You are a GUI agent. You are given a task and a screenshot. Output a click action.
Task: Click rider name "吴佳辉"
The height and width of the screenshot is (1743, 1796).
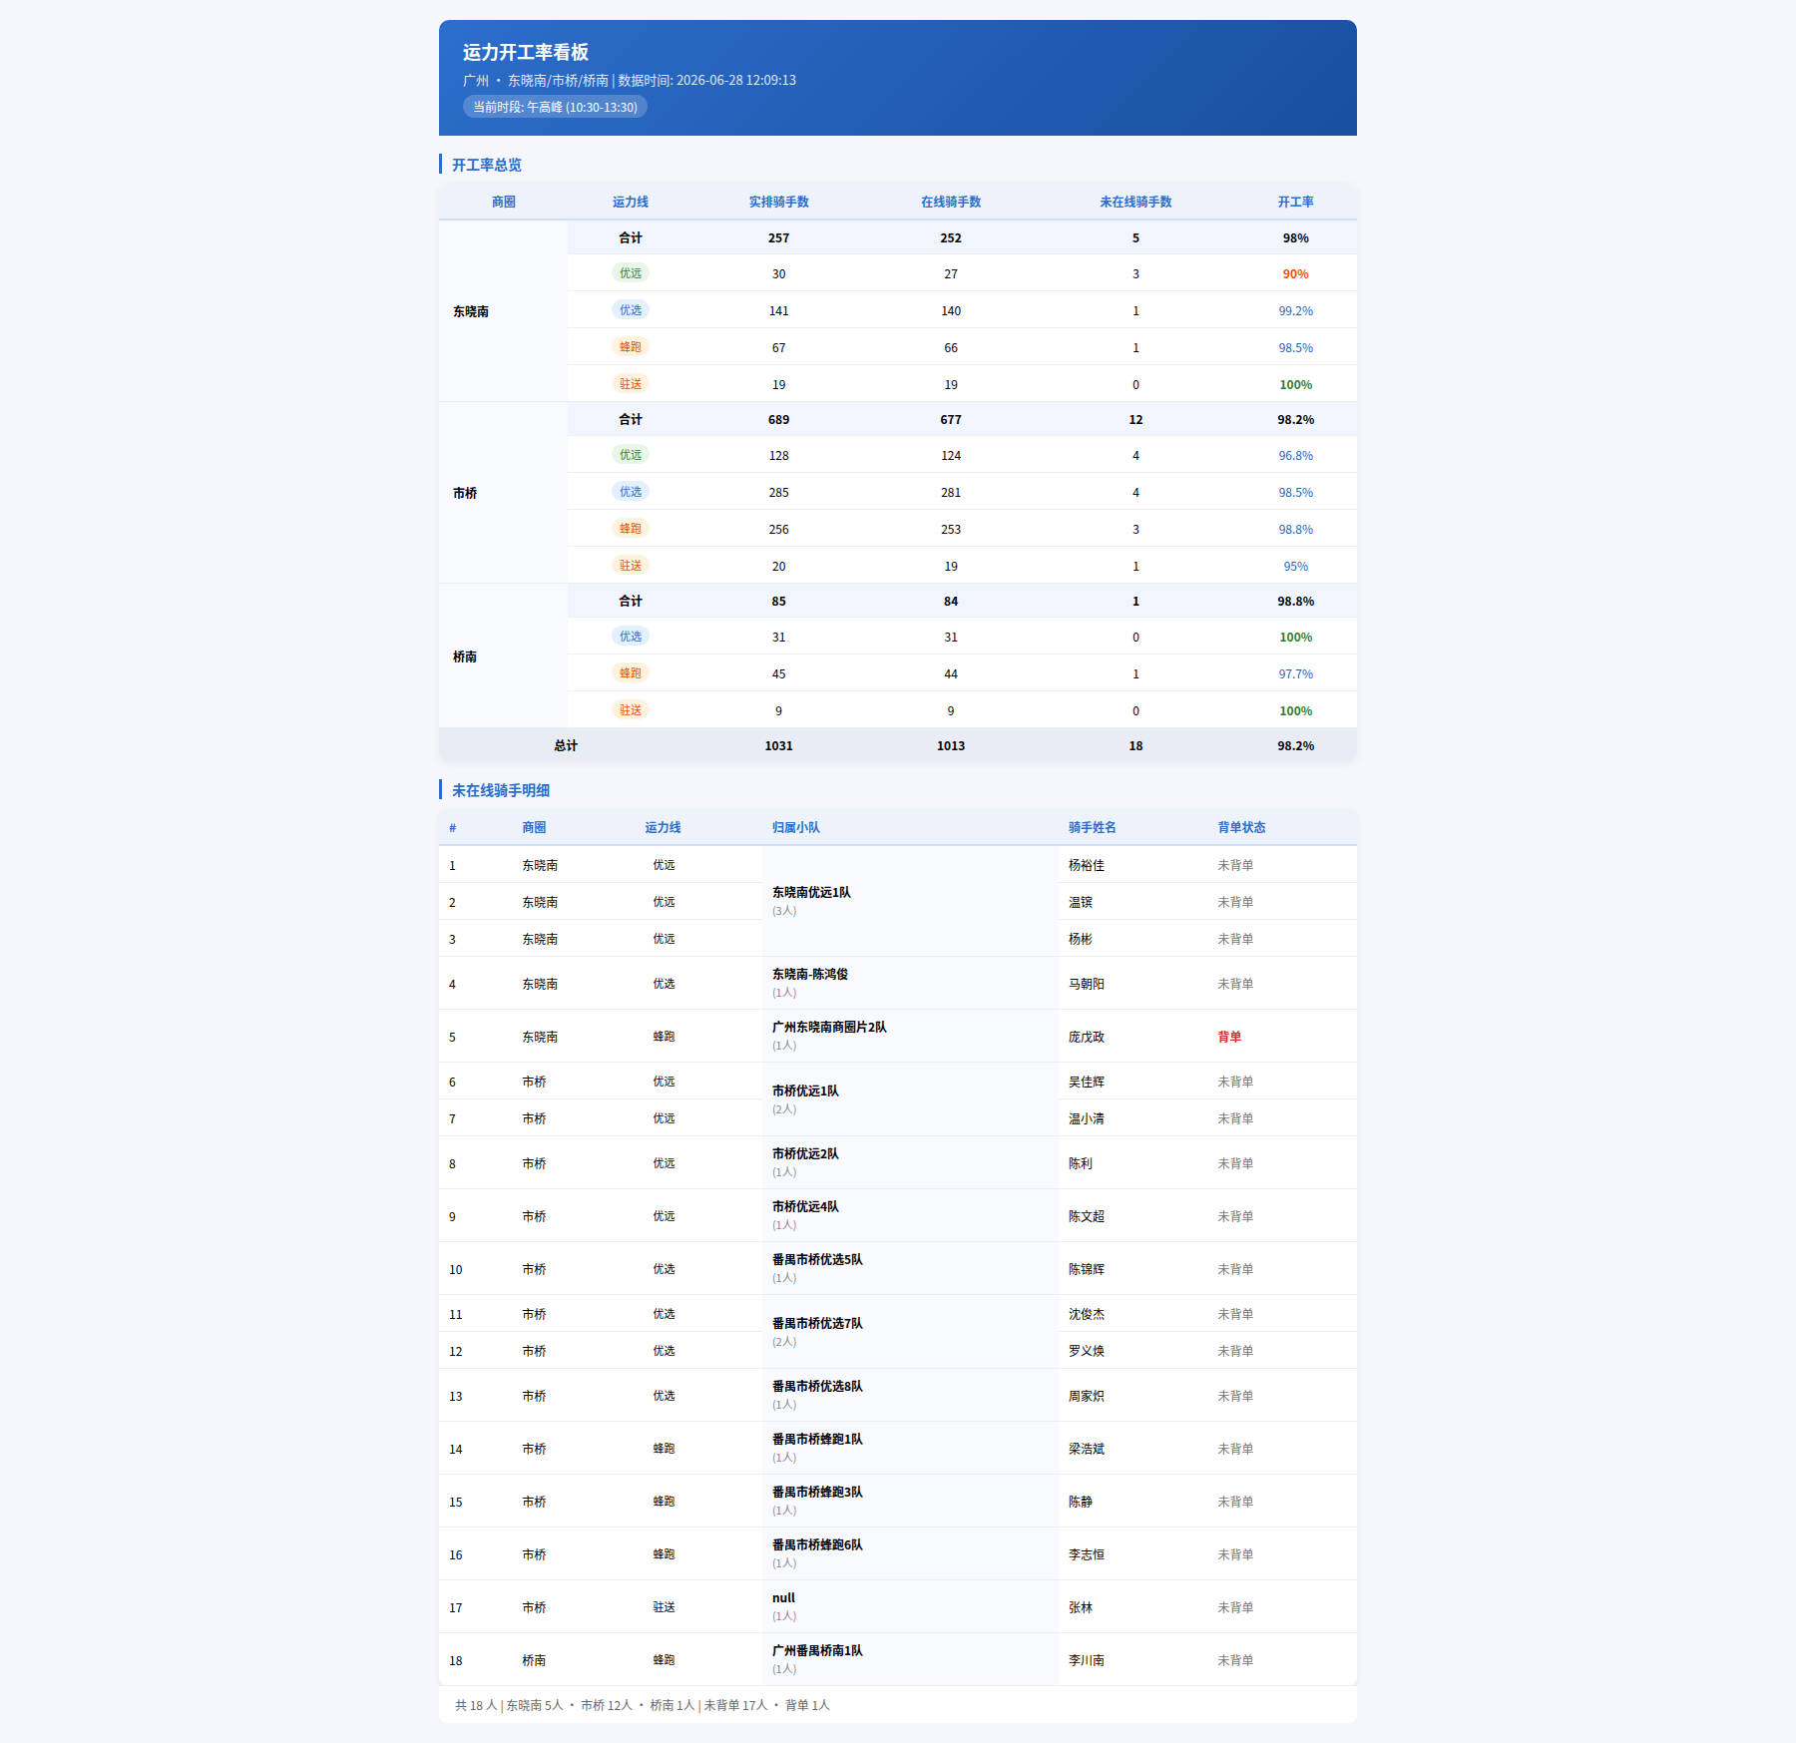point(1087,1082)
